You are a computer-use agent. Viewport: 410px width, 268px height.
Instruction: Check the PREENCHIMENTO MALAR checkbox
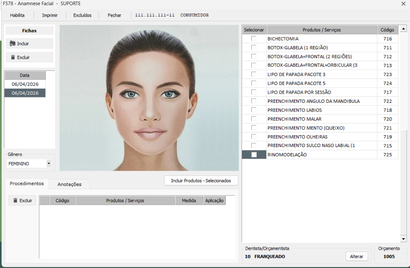click(x=254, y=119)
